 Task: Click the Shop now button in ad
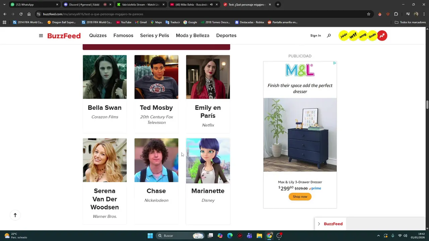[300, 196]
